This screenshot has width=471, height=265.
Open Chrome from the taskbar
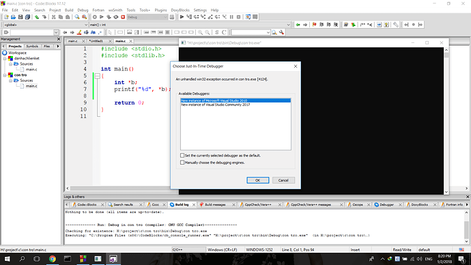[x=53, y=259]
